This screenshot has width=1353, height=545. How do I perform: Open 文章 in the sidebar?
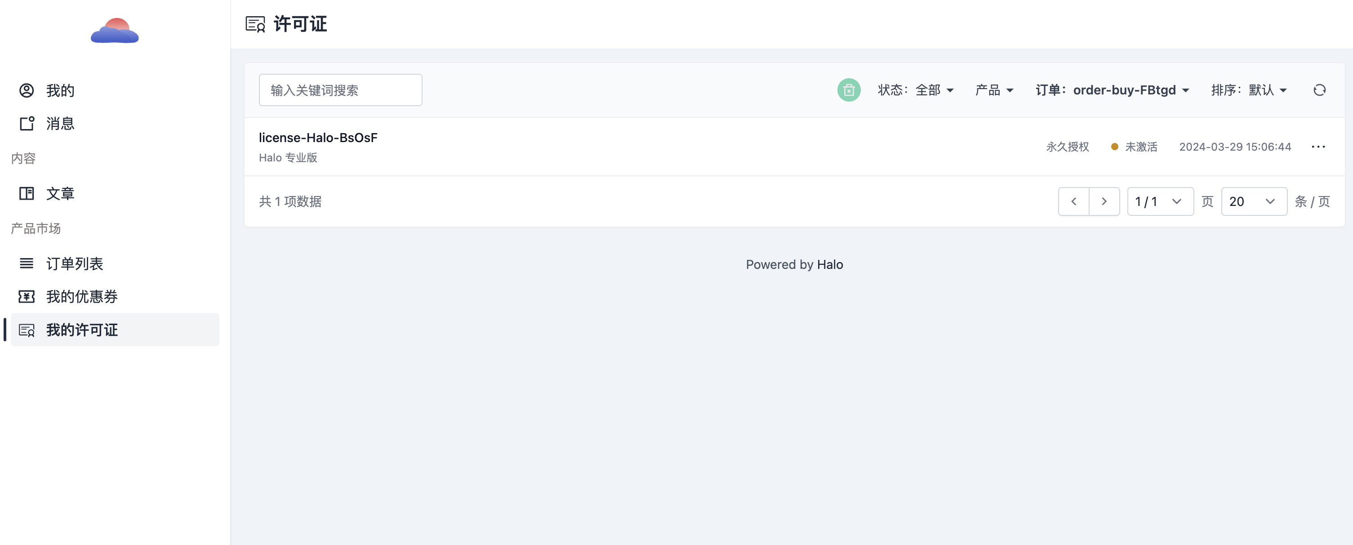pyautogui.click(x=60, y=193)
